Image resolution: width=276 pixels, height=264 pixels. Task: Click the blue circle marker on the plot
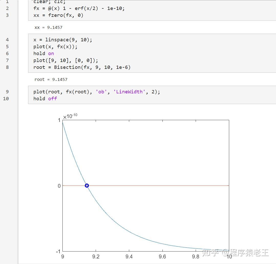click(87, 185)
